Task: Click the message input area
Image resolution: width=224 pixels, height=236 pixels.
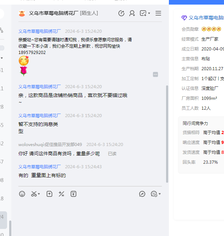Action: click(x=90, y=217)
